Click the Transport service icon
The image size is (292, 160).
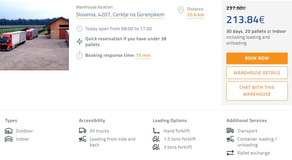click(230, 131)
